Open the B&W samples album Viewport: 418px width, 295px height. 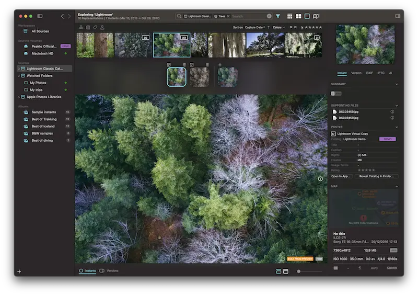[x=42, y=133]
